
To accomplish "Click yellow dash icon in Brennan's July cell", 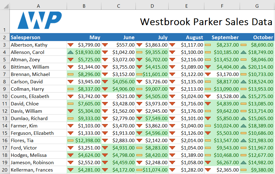I will pos(139,74).
